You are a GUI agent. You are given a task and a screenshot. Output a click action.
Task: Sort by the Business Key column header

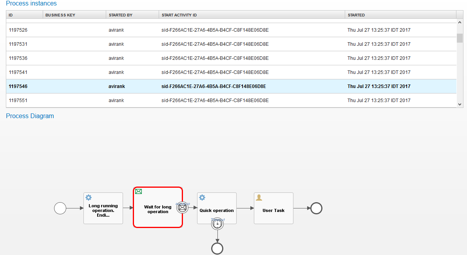(x=74, y=15)
